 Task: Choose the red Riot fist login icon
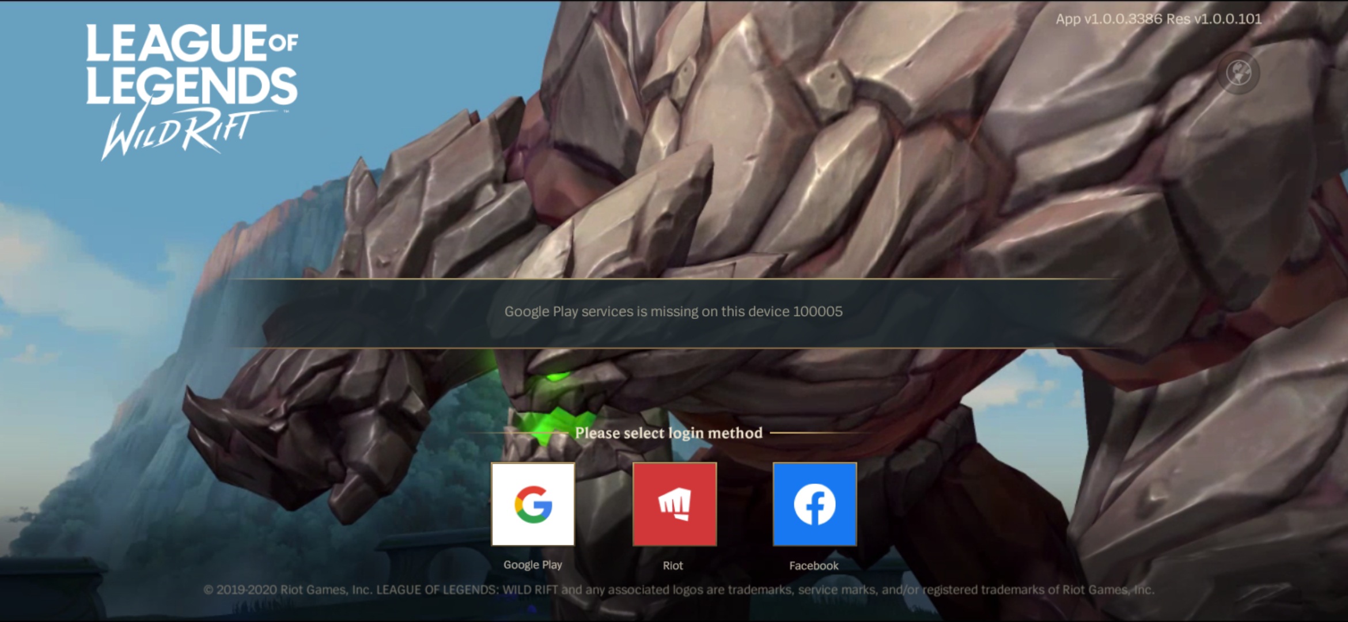(x=675, y=504)
